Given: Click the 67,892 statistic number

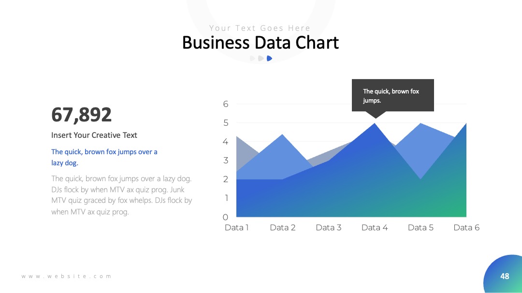Looking at the screenshot, I should point(82,115).
